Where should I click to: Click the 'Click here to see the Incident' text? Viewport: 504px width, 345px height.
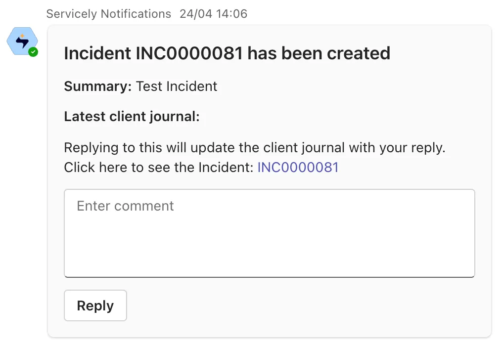coord(159,168)
